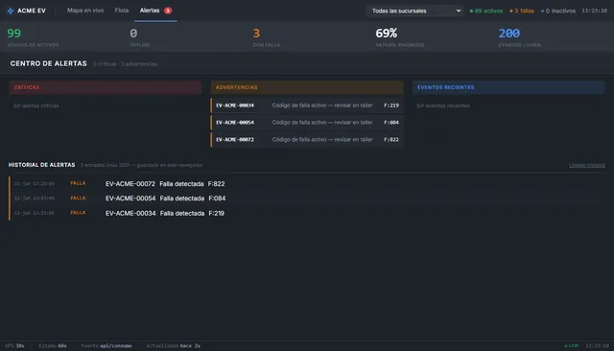614x351 pixels.
Task: Click the Limpiar historial link
Action: pyautogui.click(x=587, y=165)
